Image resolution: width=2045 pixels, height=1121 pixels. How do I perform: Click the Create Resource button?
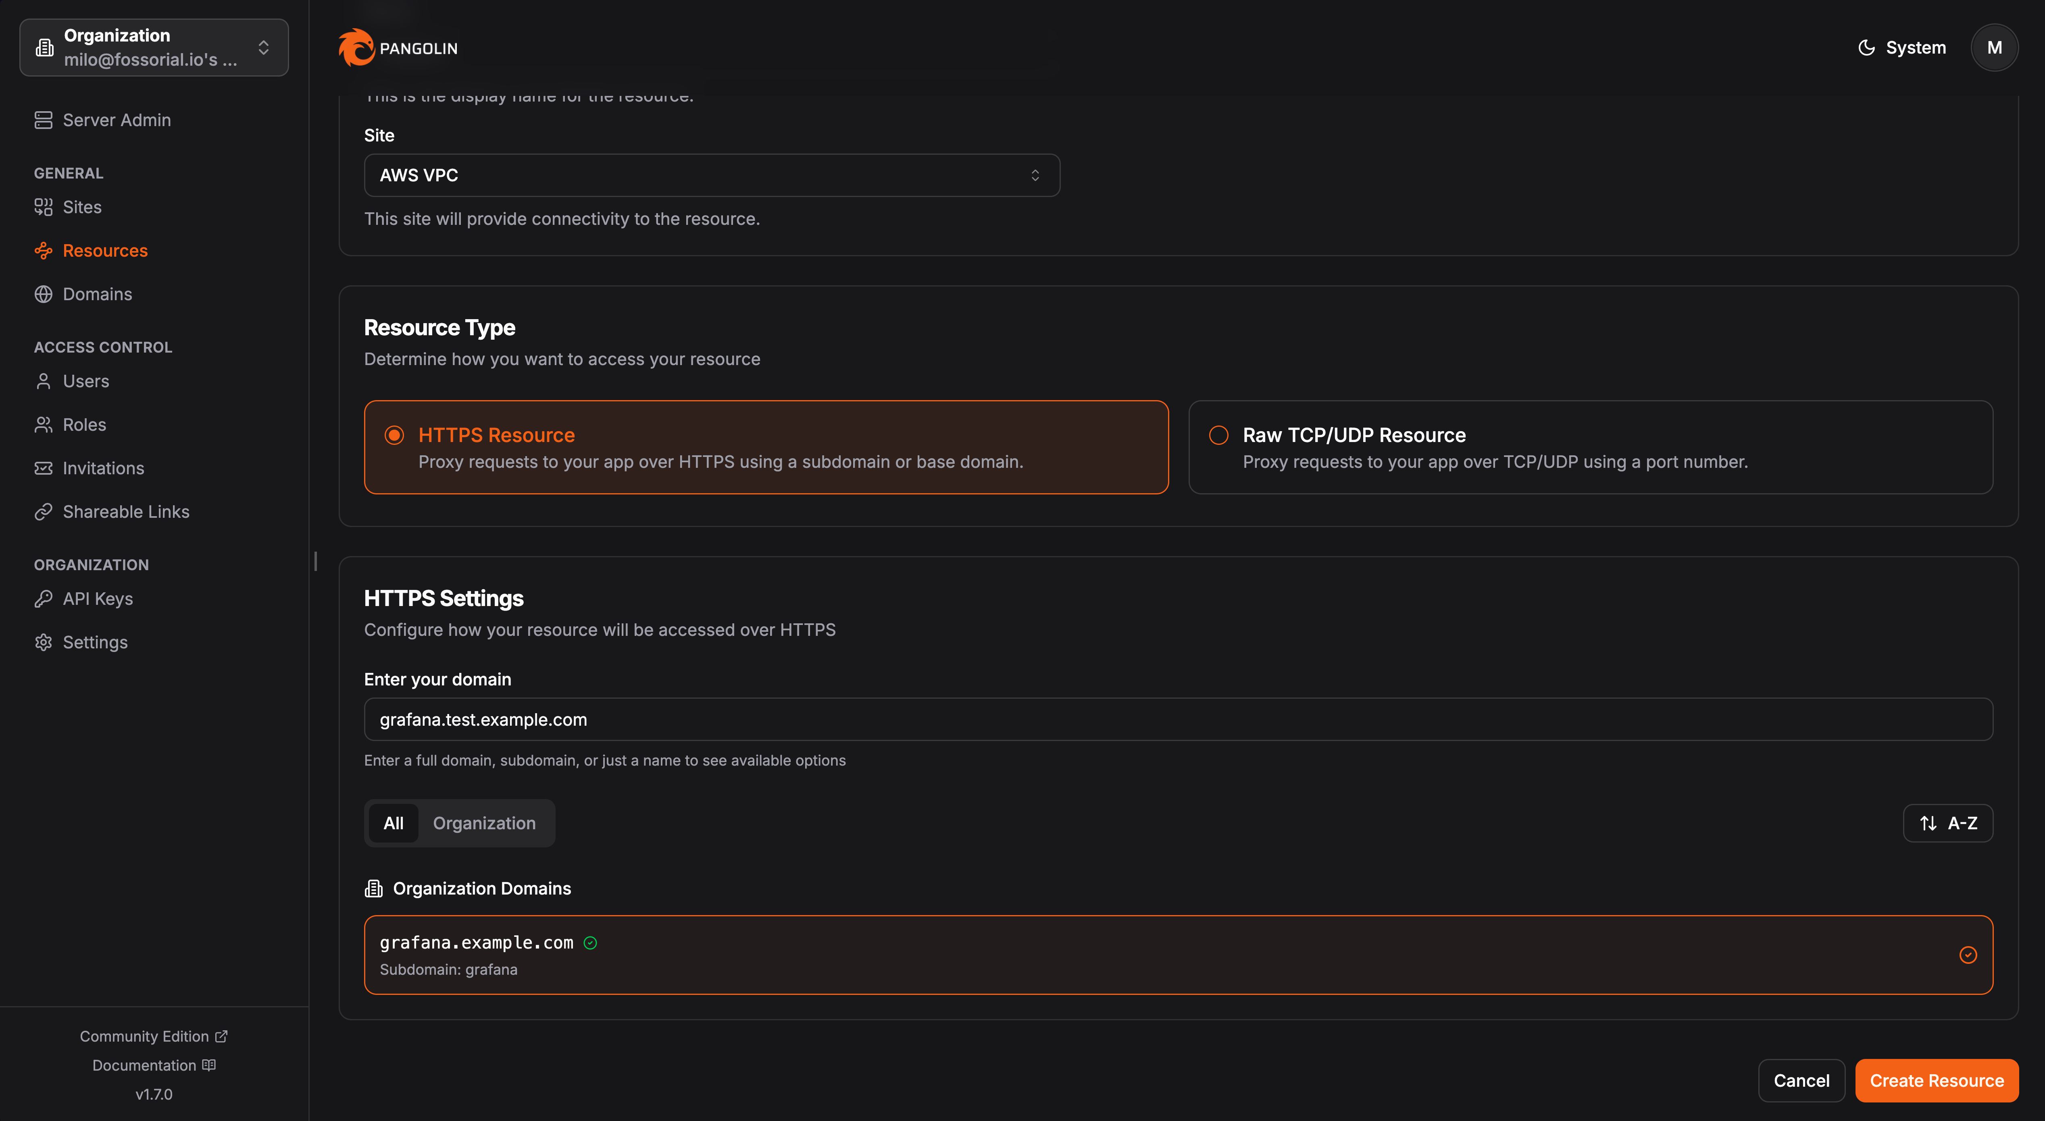(x=1936, y=1081)
